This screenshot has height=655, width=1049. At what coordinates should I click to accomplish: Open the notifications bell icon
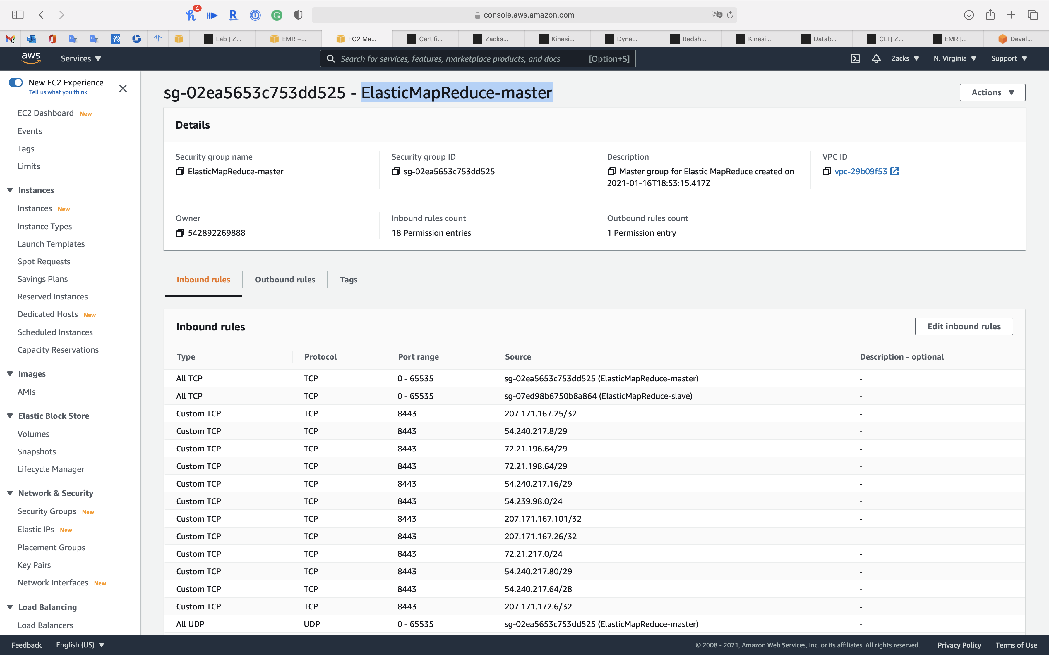(876, 58)
